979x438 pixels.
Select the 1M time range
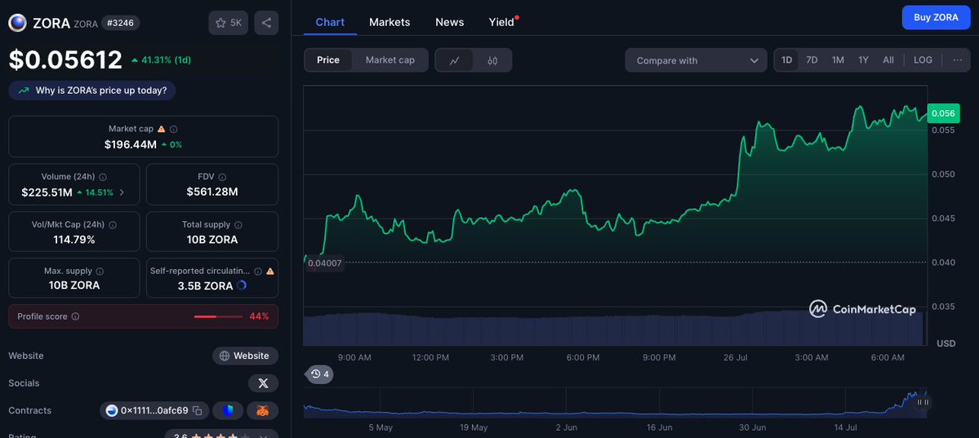pos(838,60)
